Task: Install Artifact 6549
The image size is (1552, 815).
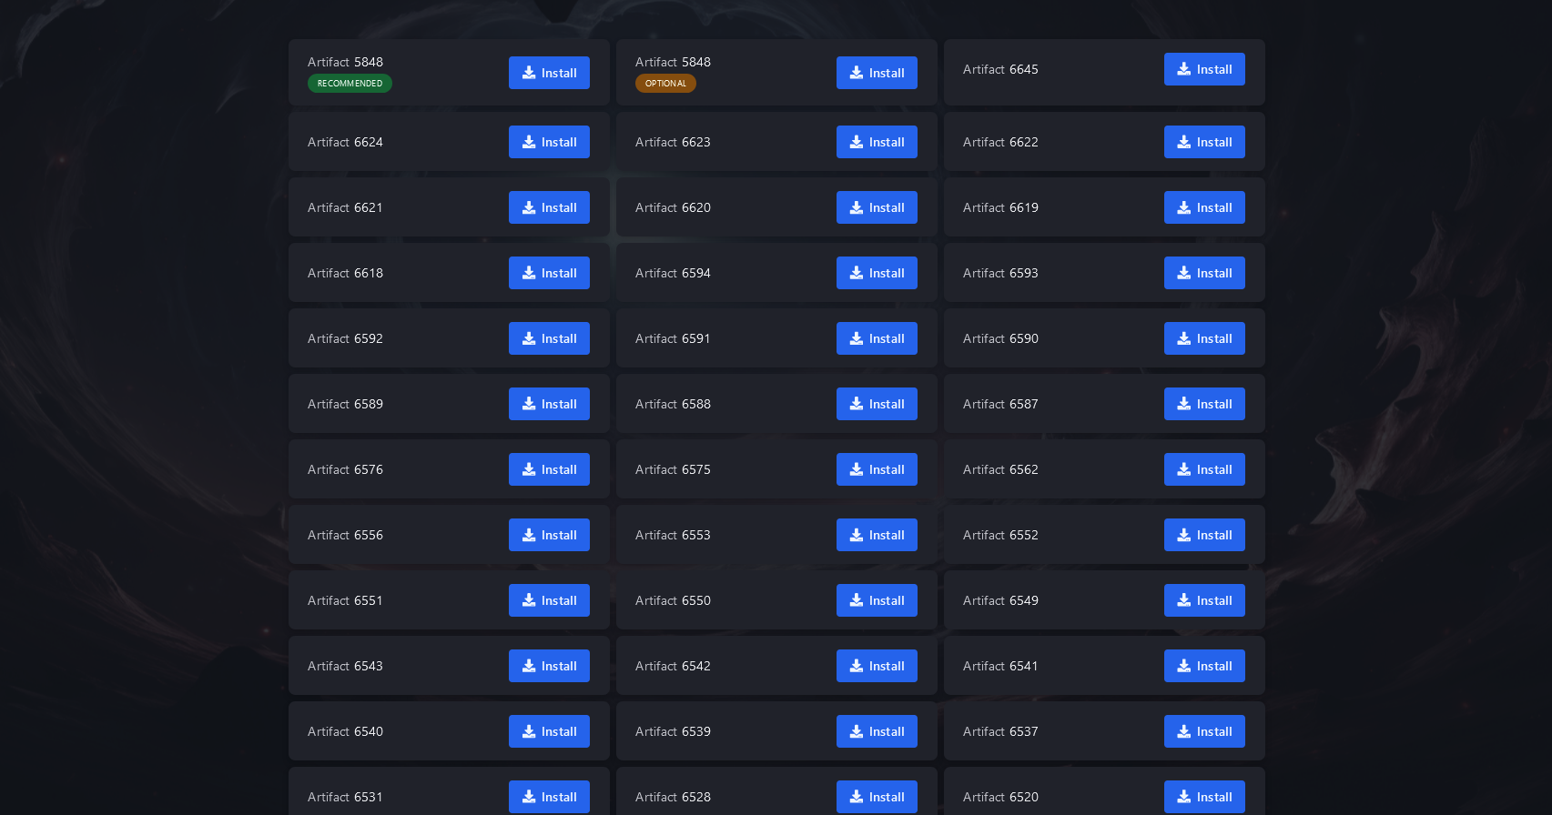Action: 1204,600
